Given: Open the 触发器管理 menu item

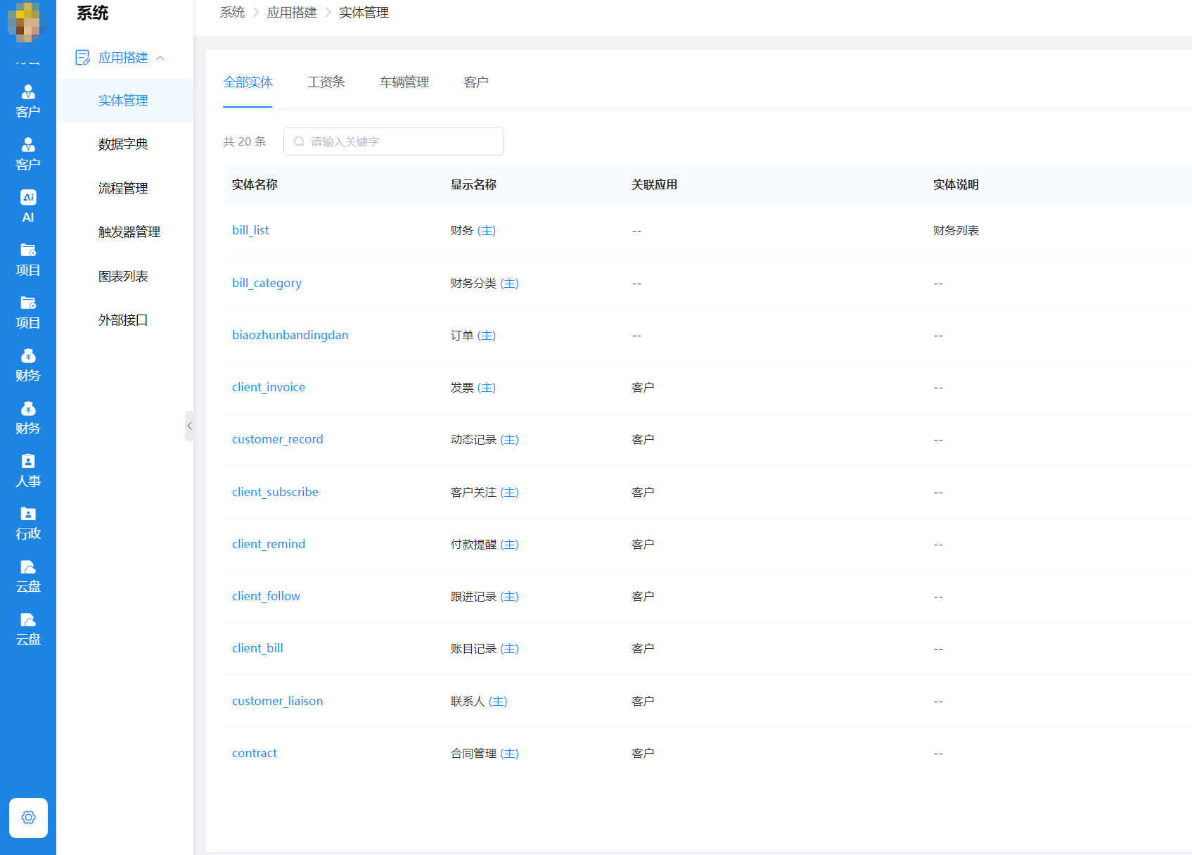Looking at the screenshot, I should pos(129,232).
